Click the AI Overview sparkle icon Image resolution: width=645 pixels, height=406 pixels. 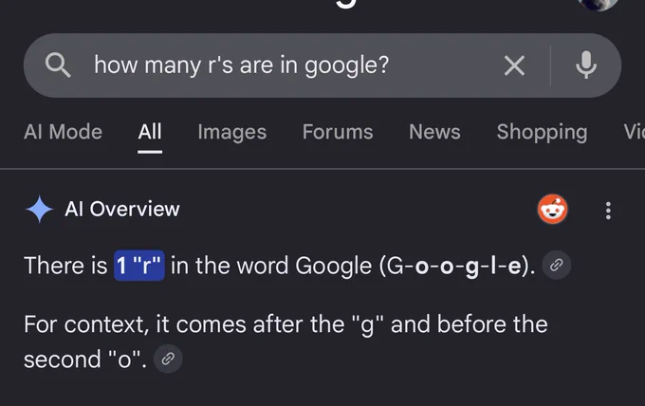pos(39,209)
